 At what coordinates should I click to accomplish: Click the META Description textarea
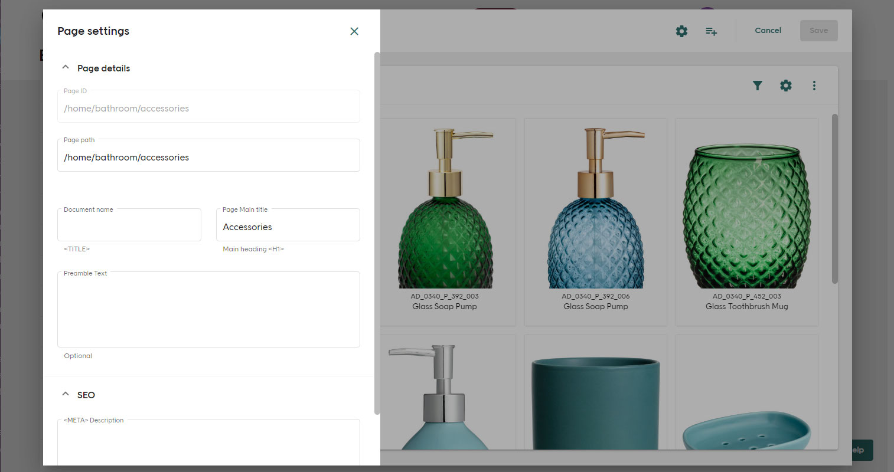pyautogui.click(x=208, y=442)
